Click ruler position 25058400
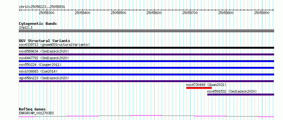This screenshot has width=283, height=120. pyautogui.click(x=82, y=13)
